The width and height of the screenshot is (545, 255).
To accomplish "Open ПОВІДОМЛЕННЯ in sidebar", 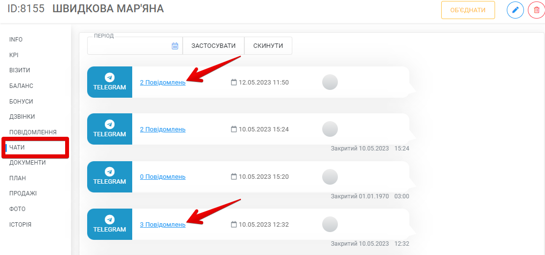I will 33,132.
